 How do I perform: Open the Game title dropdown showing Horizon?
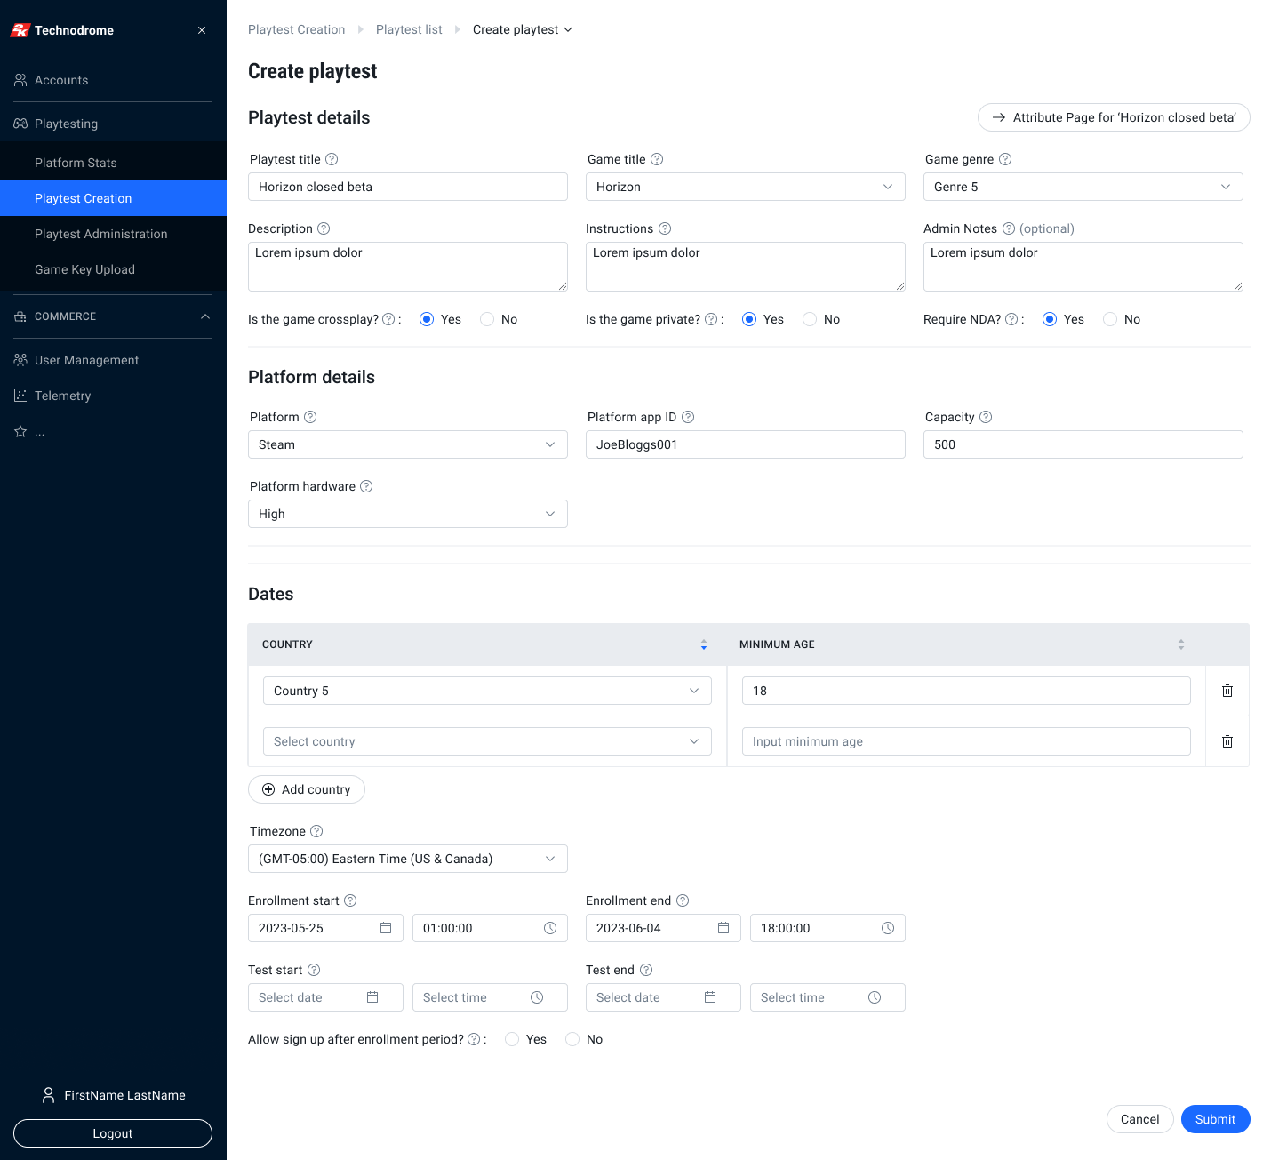pyautogui.click(x=746, y=187)
